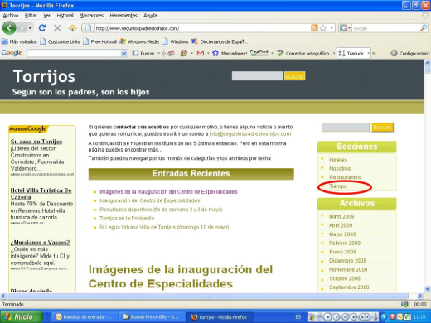
Task: Click the Torrijos site title
Action: tap(44, 76)
